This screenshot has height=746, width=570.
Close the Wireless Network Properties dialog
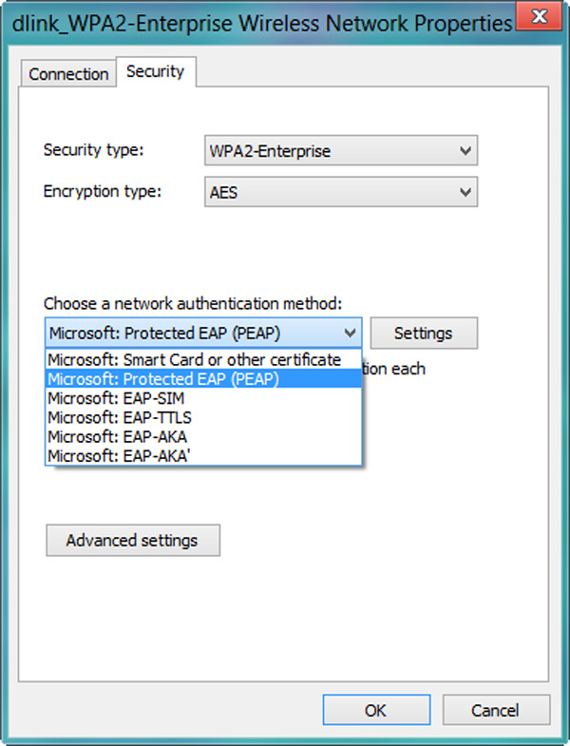[540, 17]
